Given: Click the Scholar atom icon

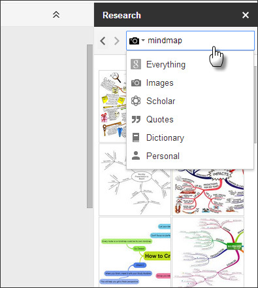Looking at the screenshot, I should point(136,101).
